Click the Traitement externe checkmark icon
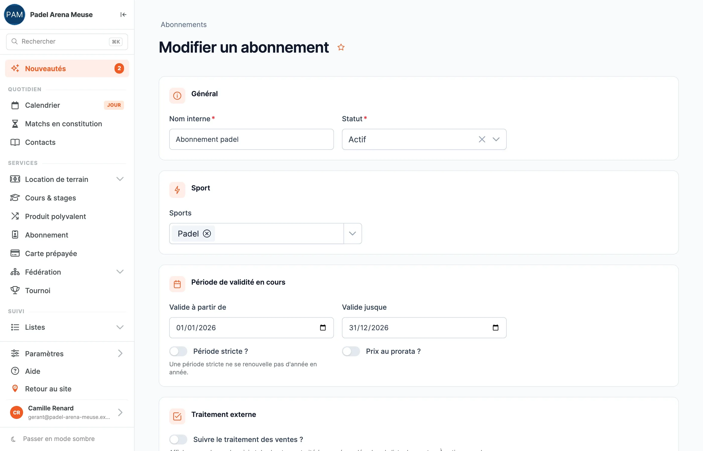703x451 pixels. click(x=177, y=416)
